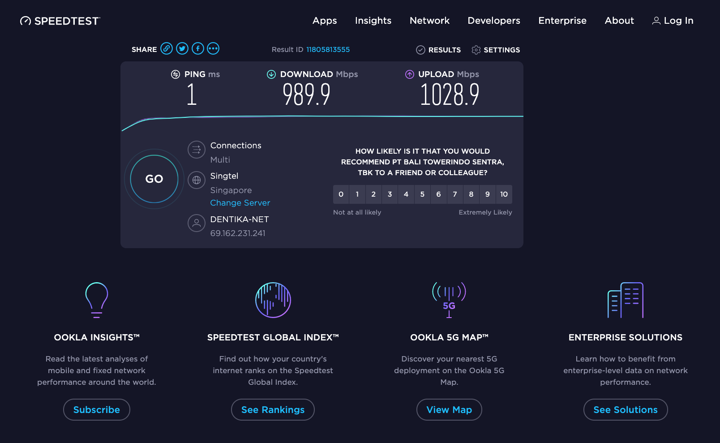
Task: Open SETTINGS page
Action: (x=496, y=50)
